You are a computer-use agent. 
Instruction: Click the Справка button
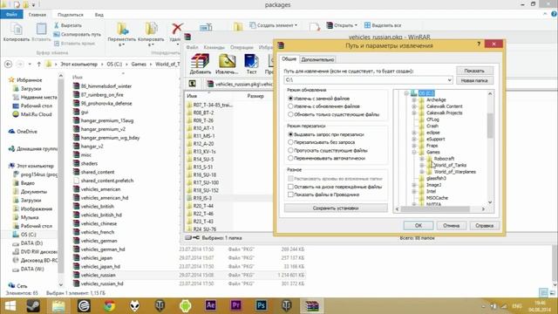(484, 226)
